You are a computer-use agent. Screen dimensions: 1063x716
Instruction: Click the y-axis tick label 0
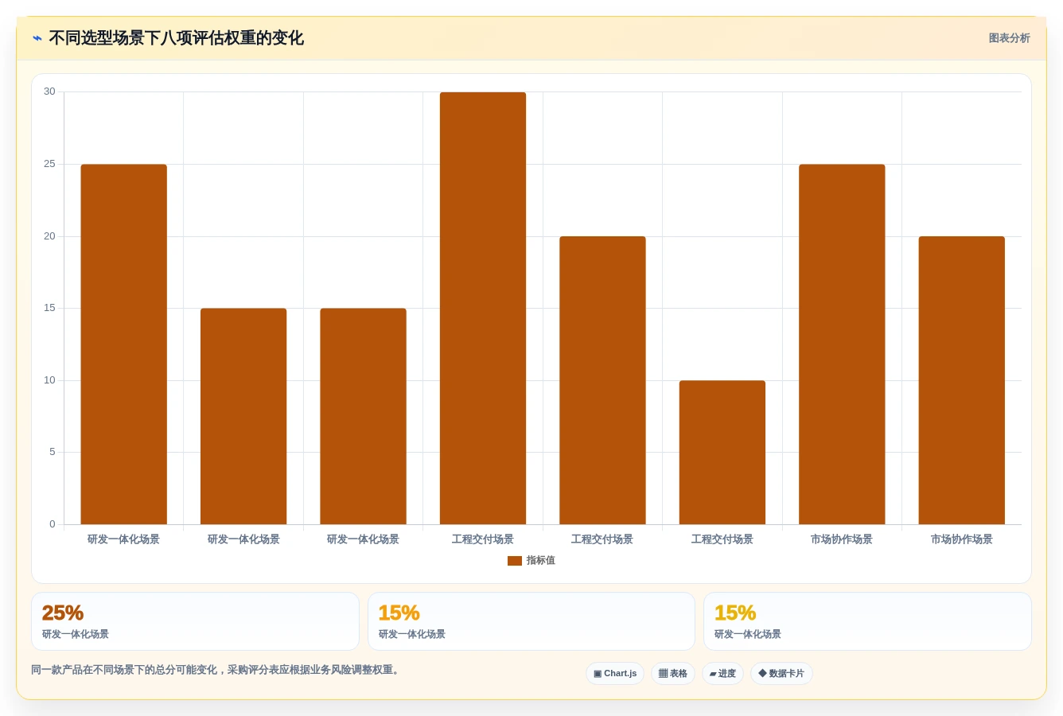click(53, 524)
